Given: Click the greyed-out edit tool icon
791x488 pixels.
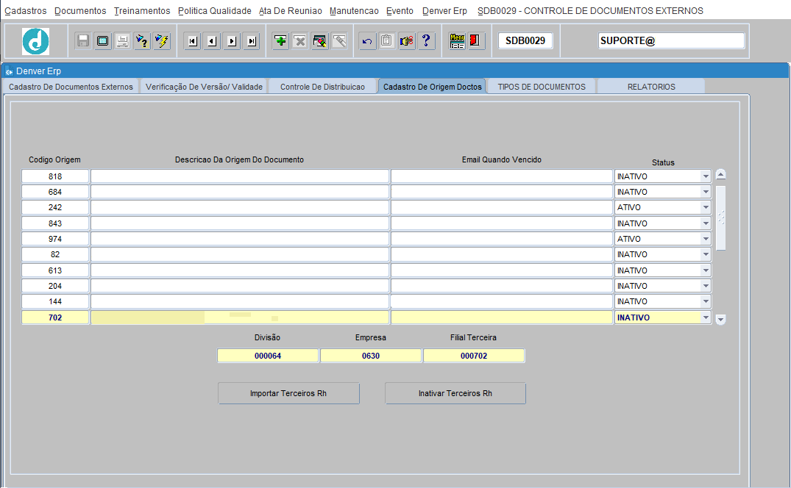Looking at the screenshot, I should 339,41.
